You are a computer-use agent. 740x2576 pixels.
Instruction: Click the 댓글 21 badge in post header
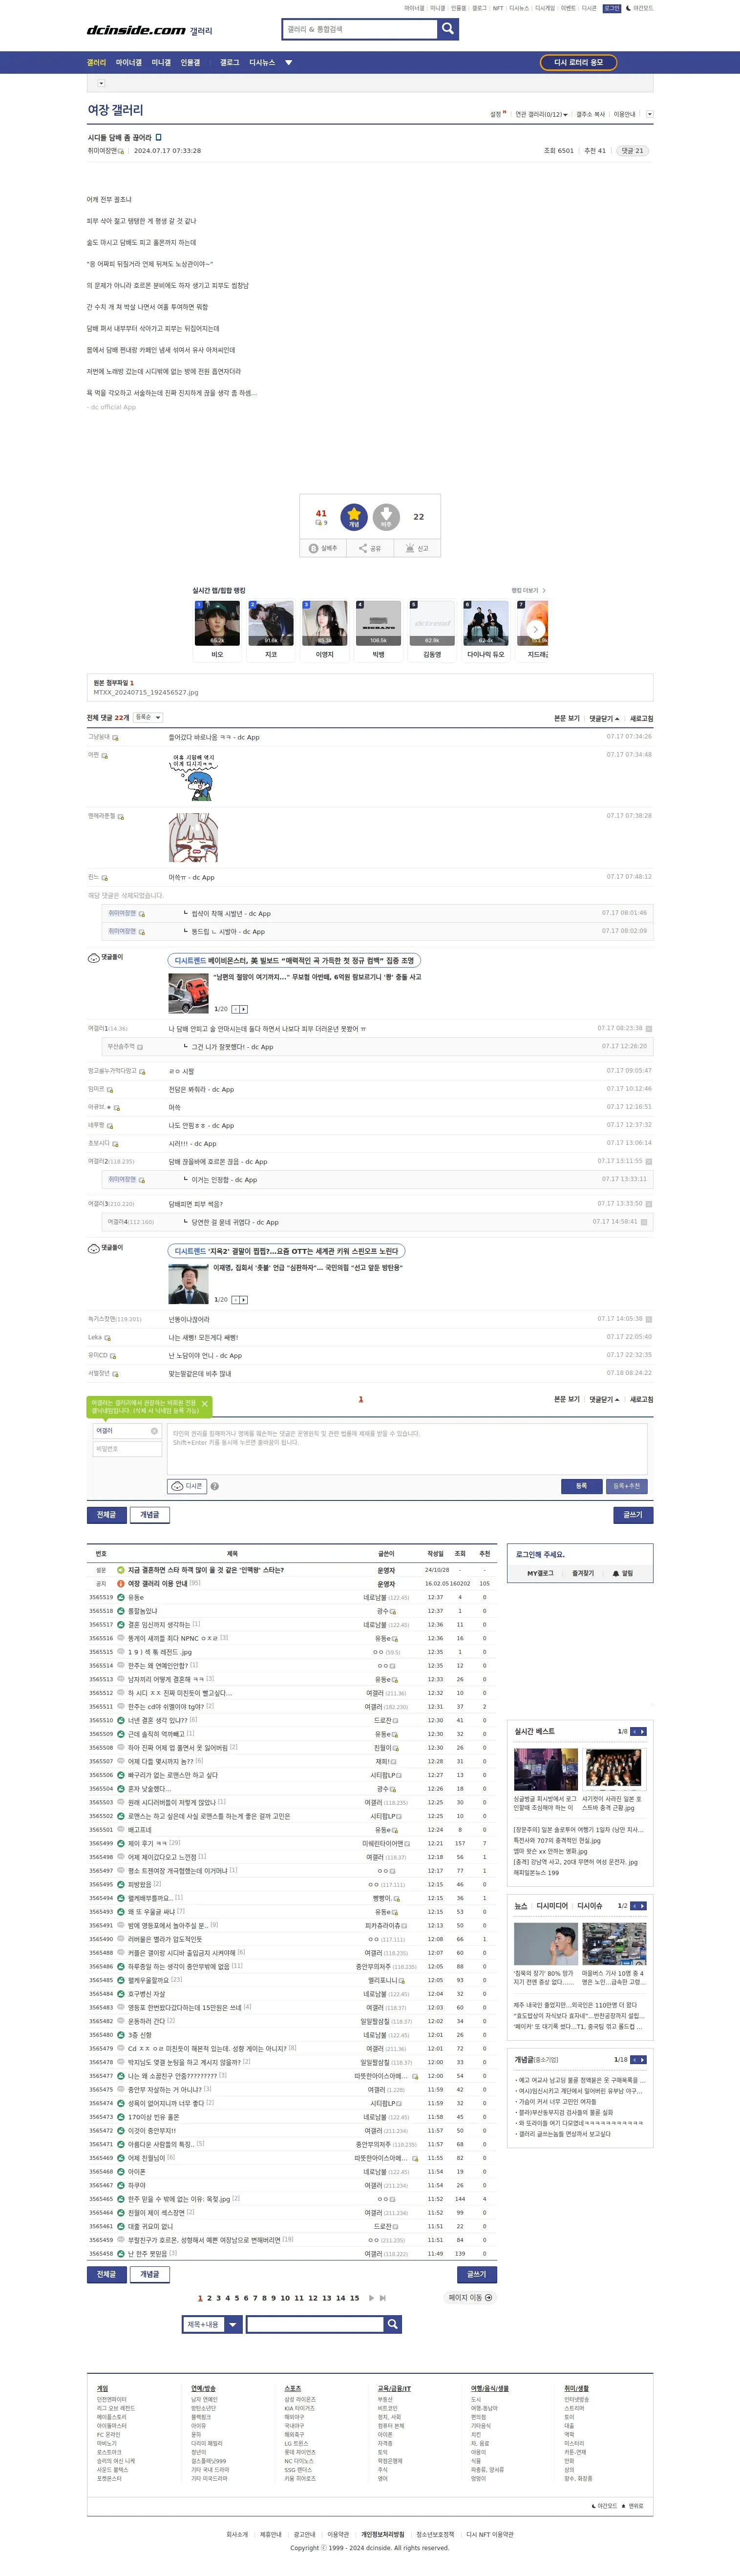(632, 150)
